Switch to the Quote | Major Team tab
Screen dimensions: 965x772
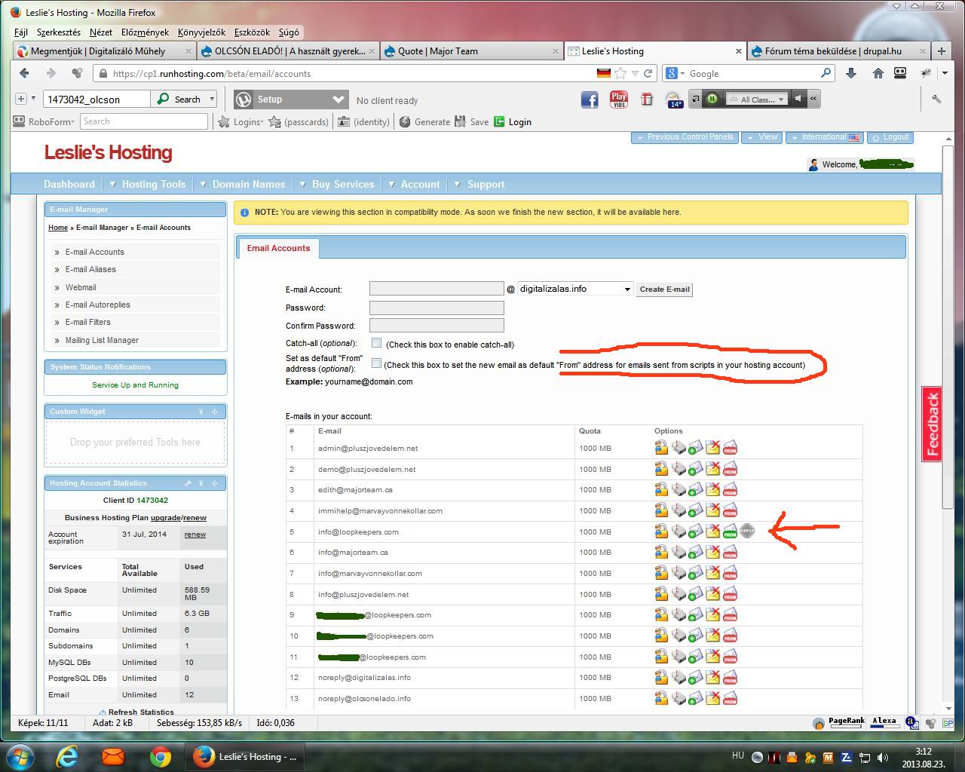(471, 51)
